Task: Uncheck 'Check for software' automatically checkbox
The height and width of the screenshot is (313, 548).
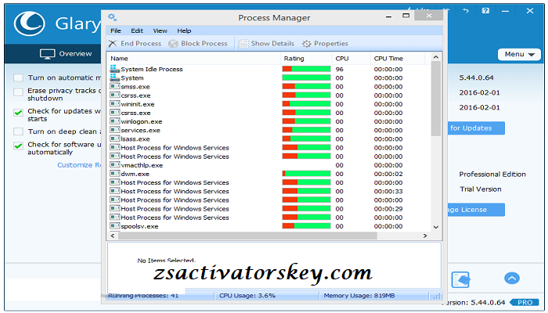Action: tap(18, 146)
